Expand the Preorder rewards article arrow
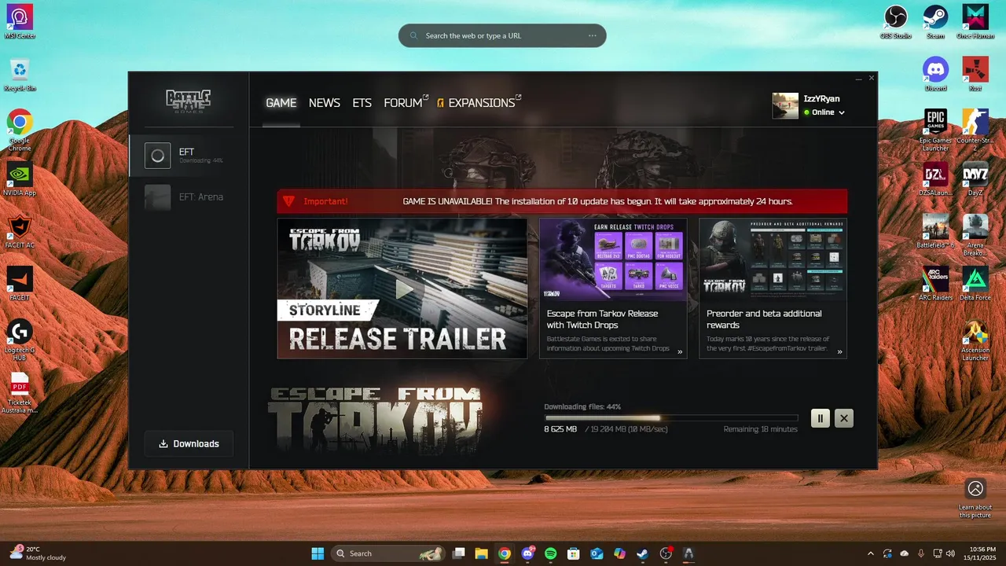Screen dimensions: 1006x566 click(x=839, y=352)
